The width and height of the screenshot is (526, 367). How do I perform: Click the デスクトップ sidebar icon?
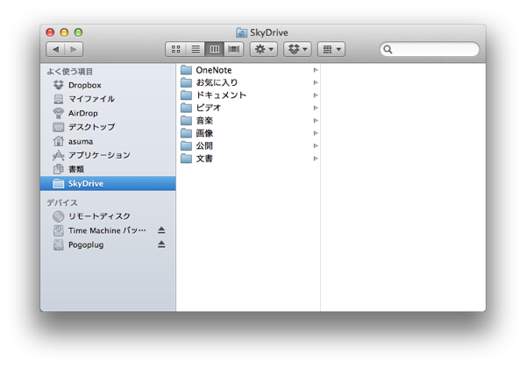point(59,127)
